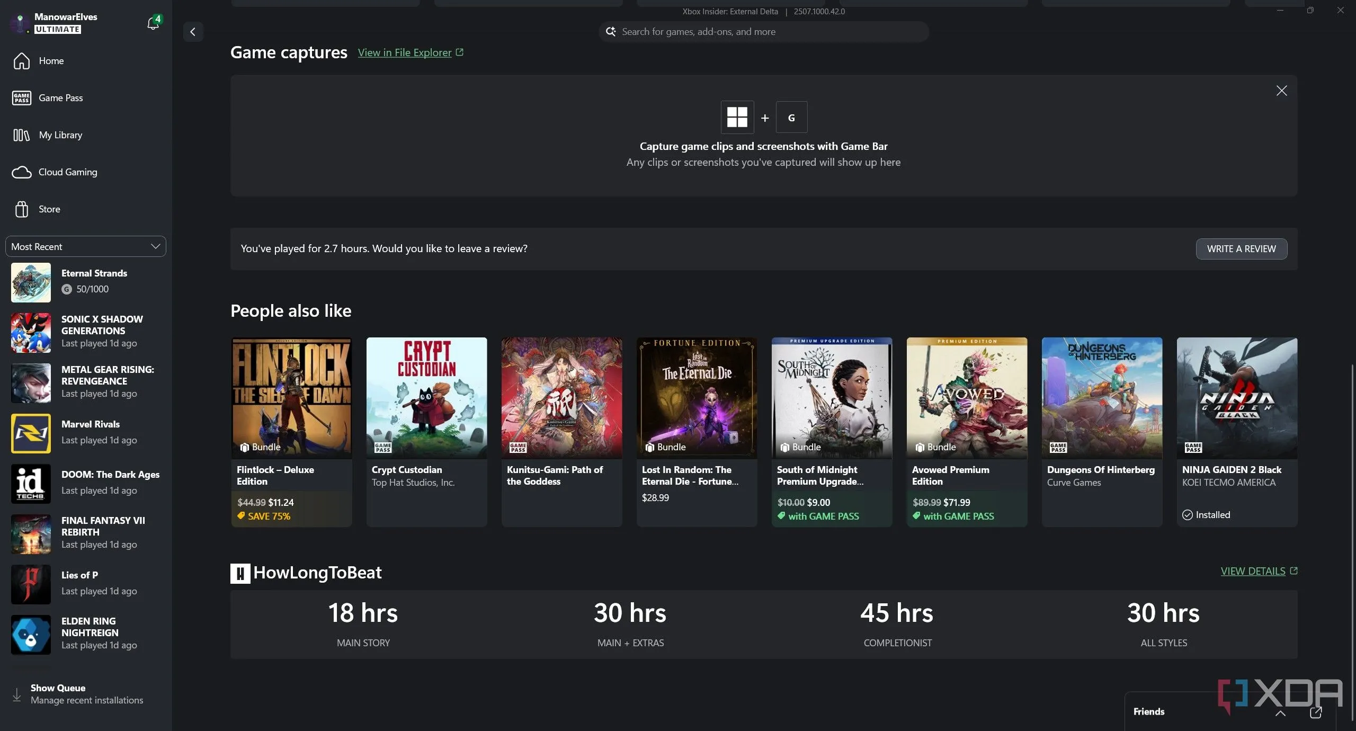Open Avowed Premium Edition cover art
Screen dimensions: 1356x731
[967, 398]
